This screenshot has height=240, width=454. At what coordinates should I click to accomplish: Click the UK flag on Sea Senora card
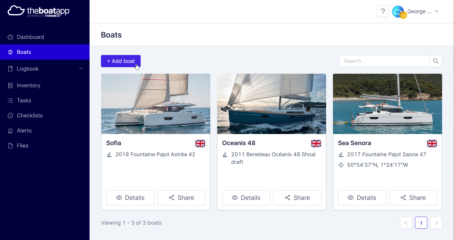click(x=432, y=144)
